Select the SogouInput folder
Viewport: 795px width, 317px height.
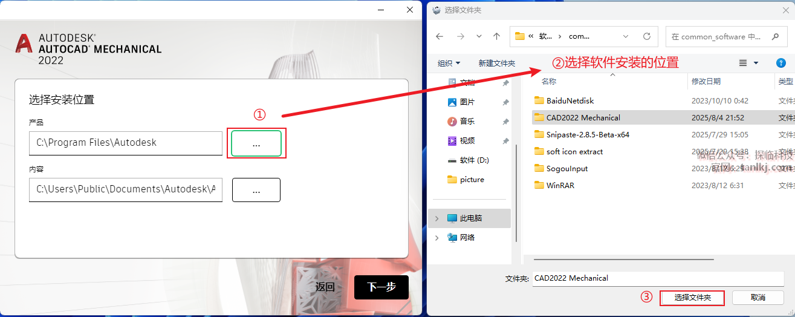tap(561, 168)
